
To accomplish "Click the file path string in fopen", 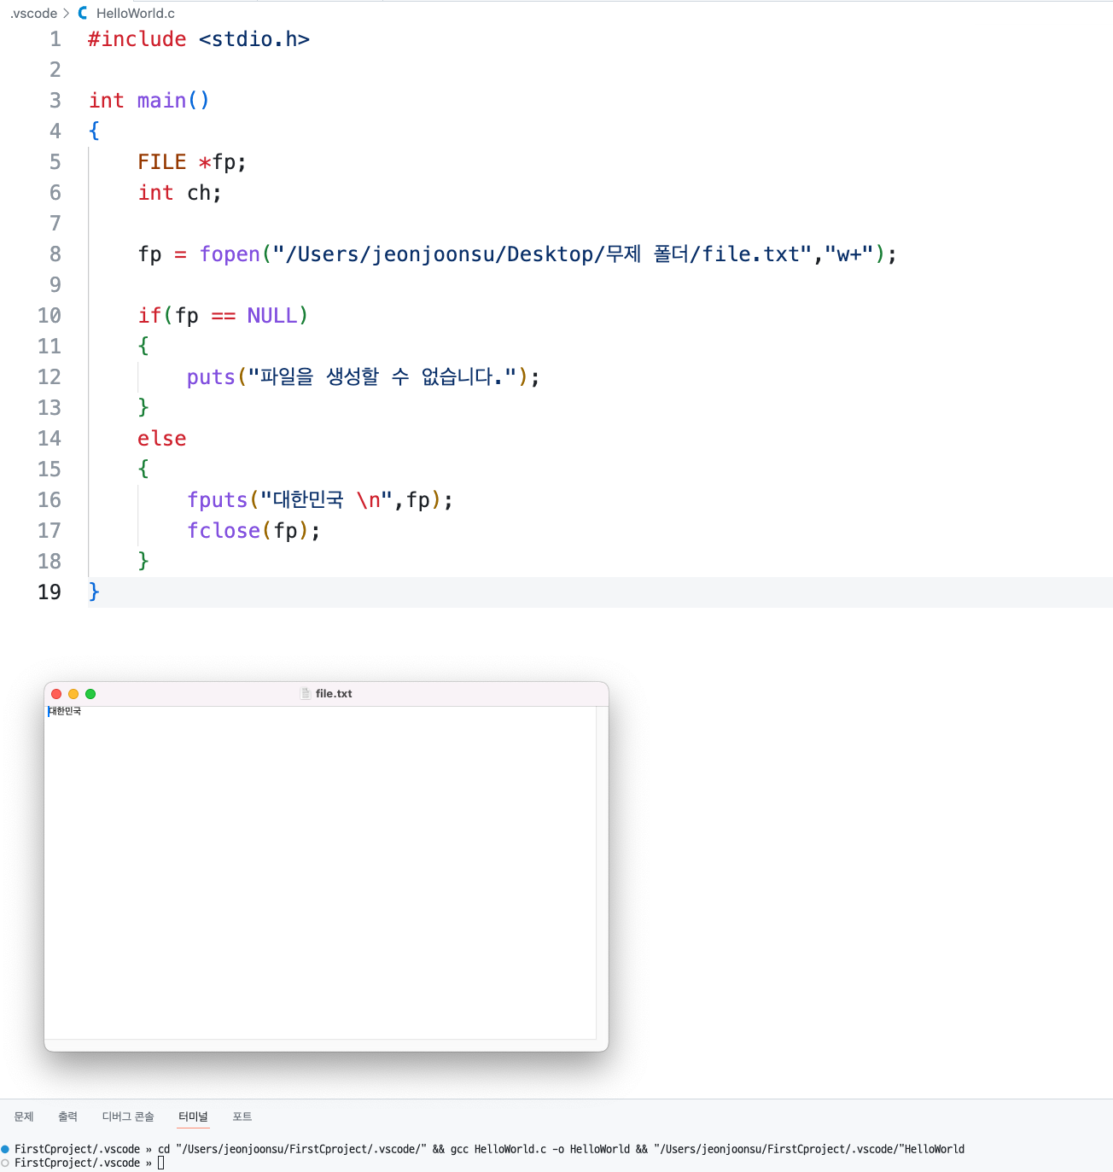I will (x=542, y=254).
